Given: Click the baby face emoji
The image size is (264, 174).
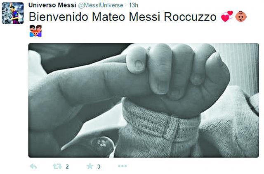Looking at the screenshot, I should pyautogui.click(x=241, y=16).
